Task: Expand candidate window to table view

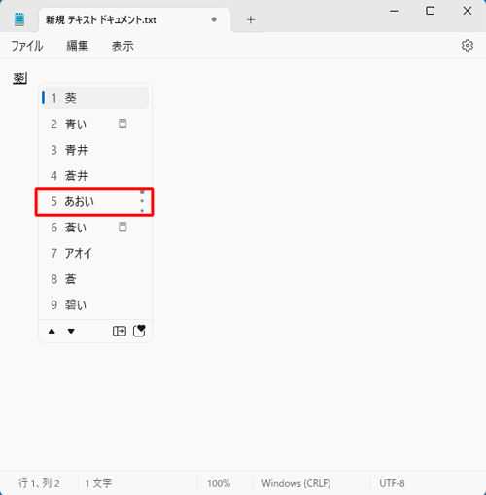Action: (x=120, y=331)
